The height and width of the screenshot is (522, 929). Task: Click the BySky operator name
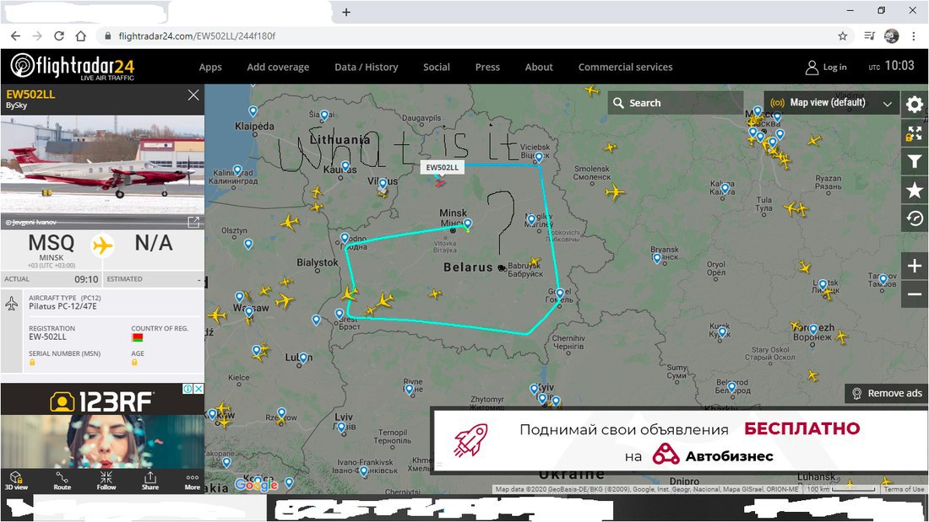coord(17,105)
